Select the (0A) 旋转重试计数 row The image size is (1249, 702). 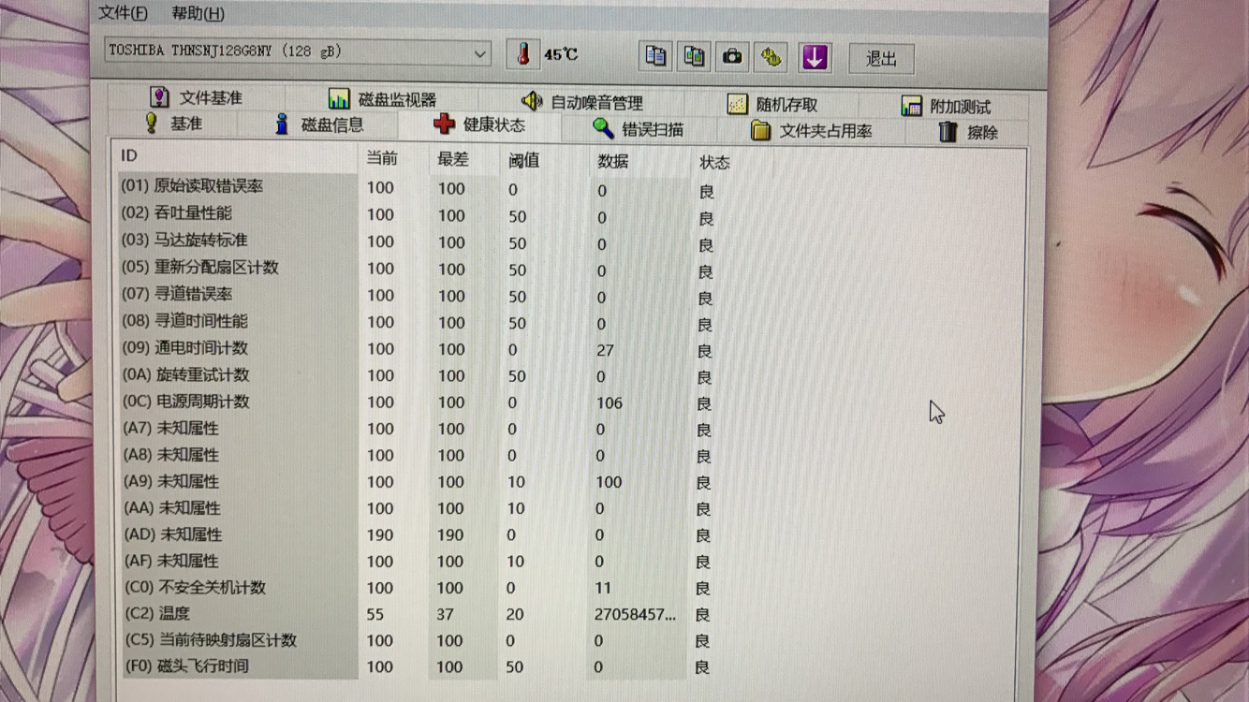(x=418, y=375)
